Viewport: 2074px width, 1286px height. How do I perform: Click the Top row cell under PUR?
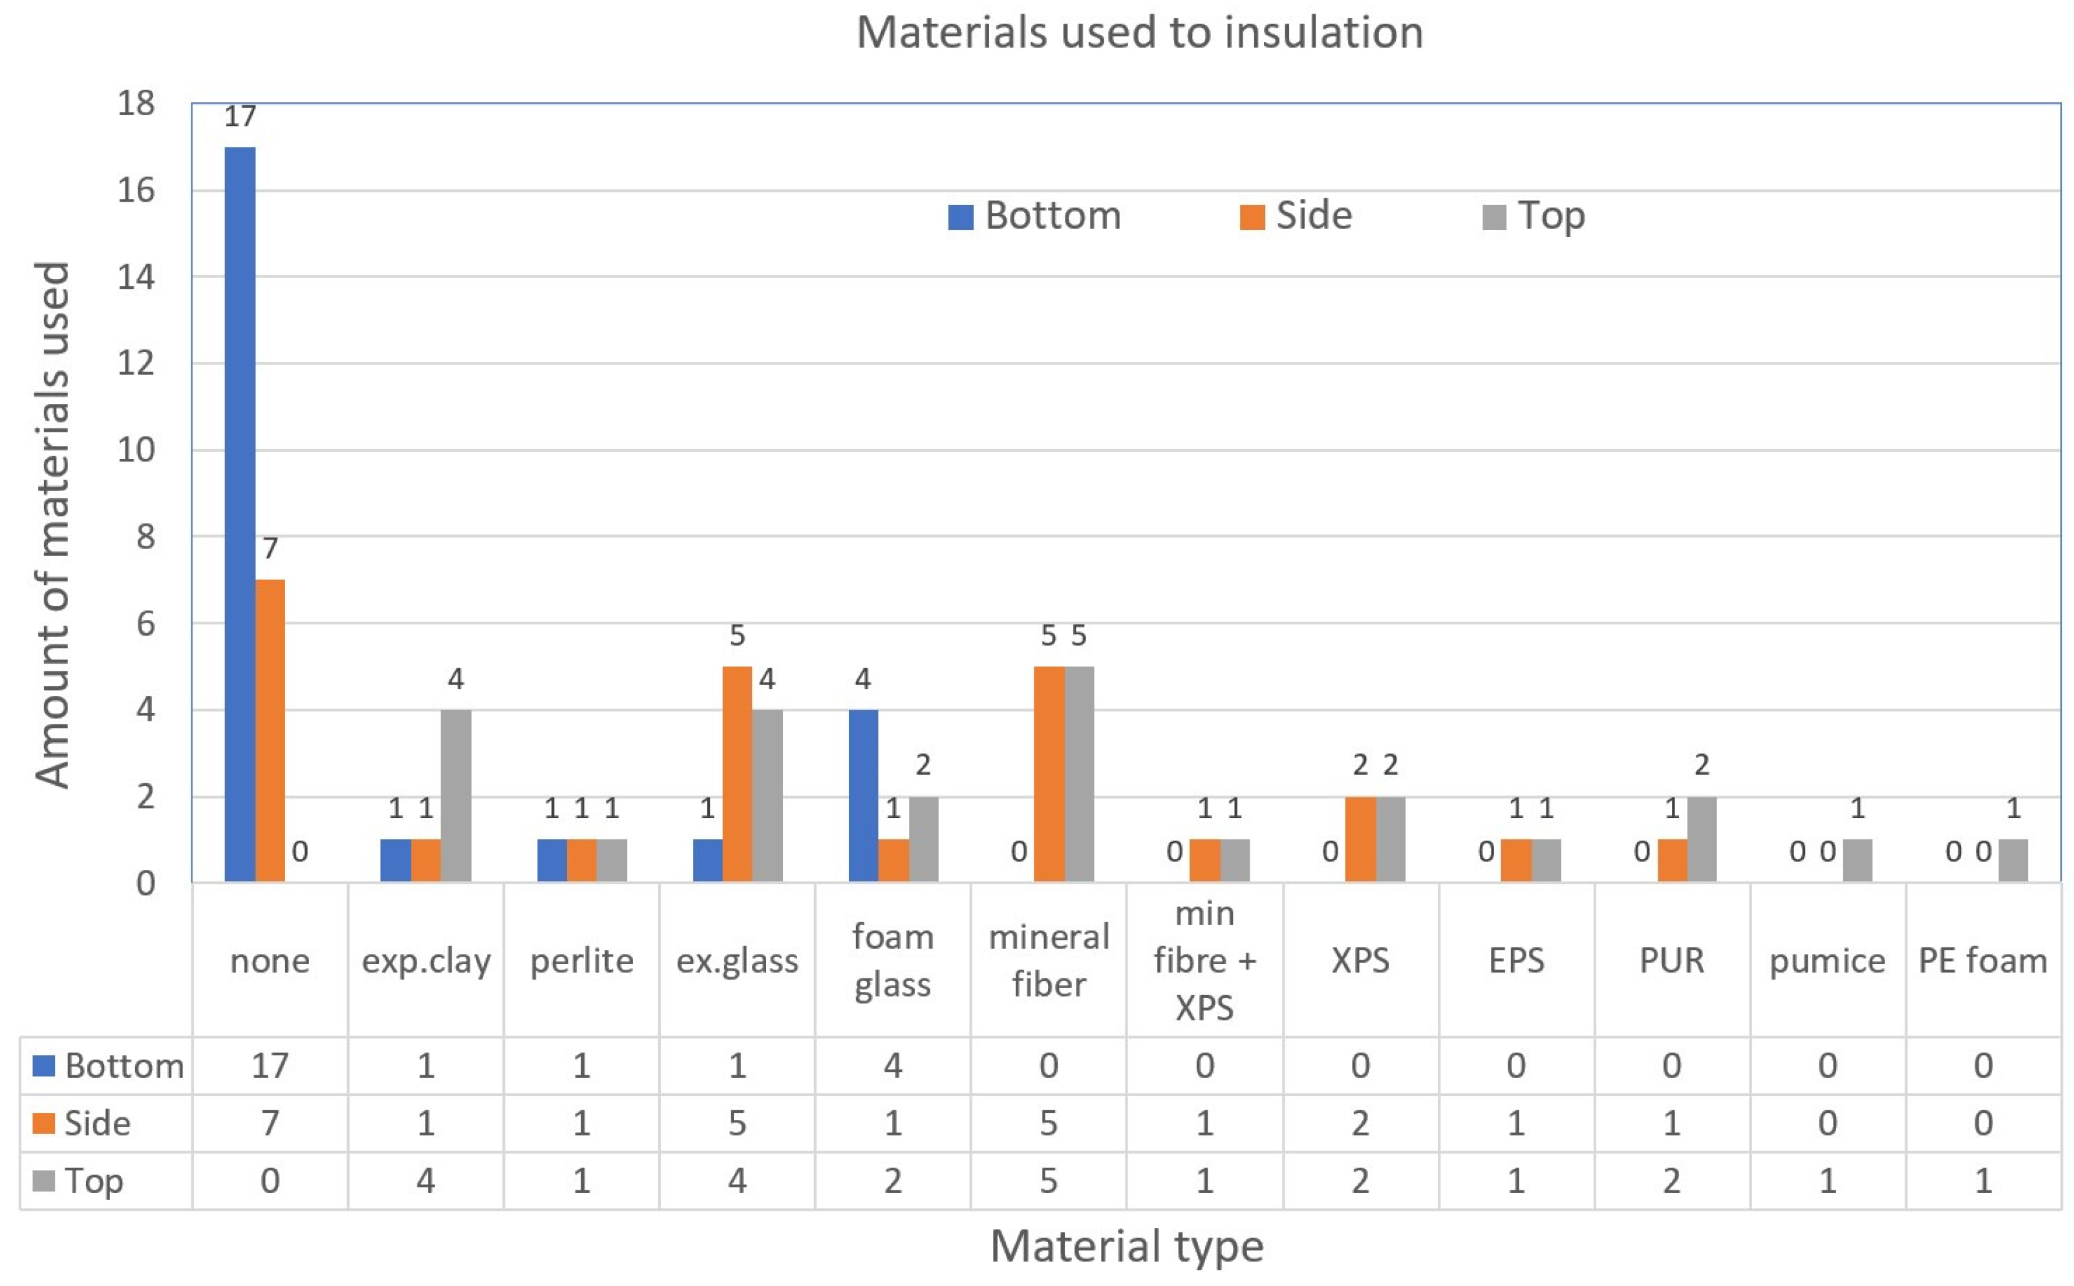click(1671, 1181)
